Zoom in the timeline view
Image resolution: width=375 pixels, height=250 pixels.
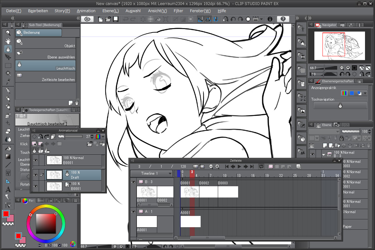click(217, 167)
